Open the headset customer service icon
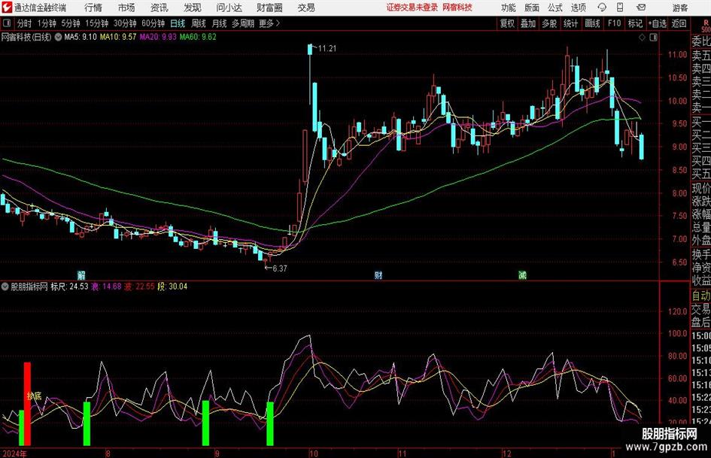Viewport: 711px width, 458px height. pyautogui.click(x=602, y=8)
